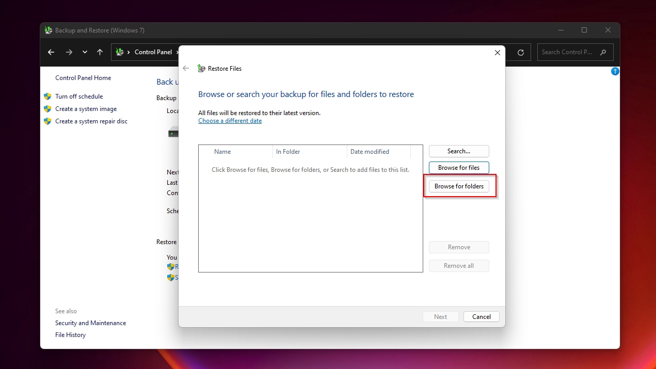Open Control Panel Home link
Viewport: 656px width, 369px height.
83,78
